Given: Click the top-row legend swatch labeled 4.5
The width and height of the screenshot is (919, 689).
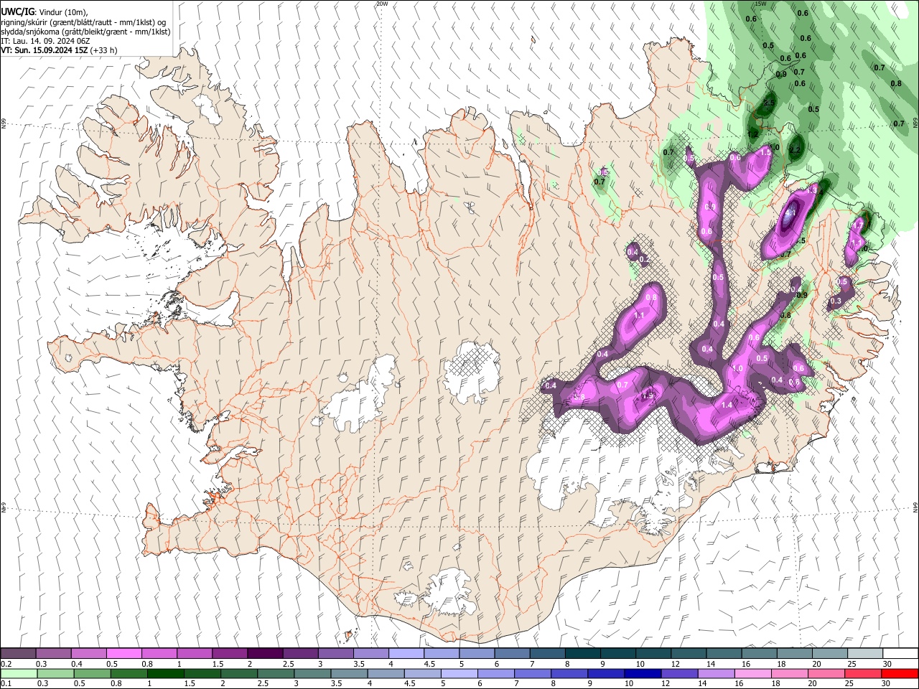Looking at the screenshot, I should (442, 654).
